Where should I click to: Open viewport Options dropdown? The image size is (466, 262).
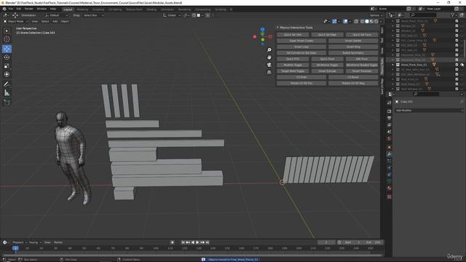pyautogui.click(x=376, y=15)
